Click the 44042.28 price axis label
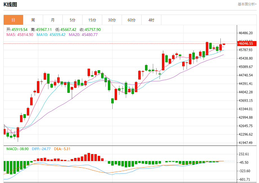The image size is (259, 183). tap(245, 92)
